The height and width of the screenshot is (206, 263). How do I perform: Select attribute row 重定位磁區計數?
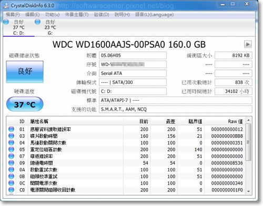[x=126, y=149]
